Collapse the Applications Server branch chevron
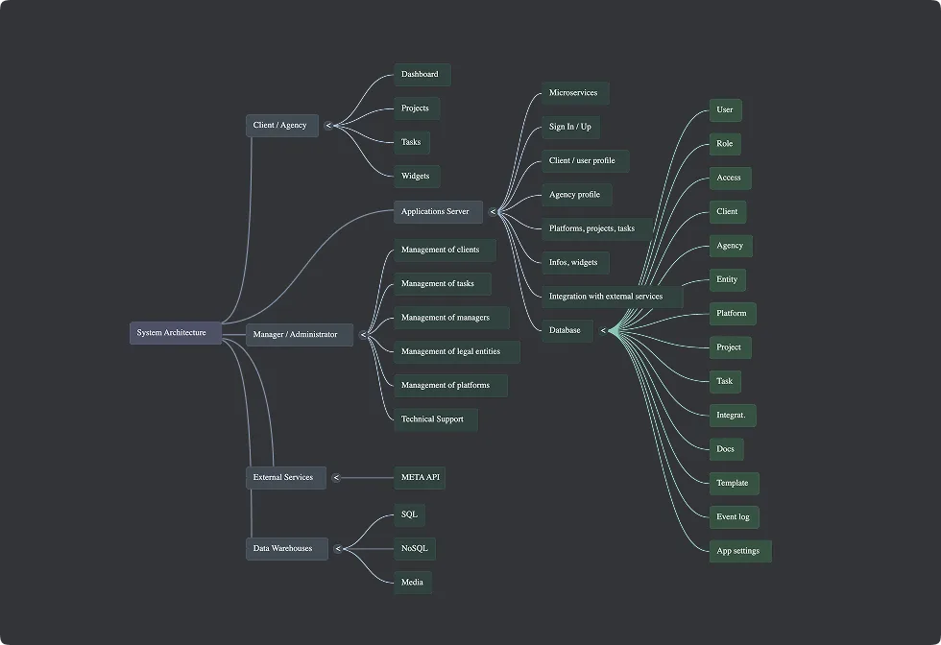The image size is (941, 645). [493, 212]
